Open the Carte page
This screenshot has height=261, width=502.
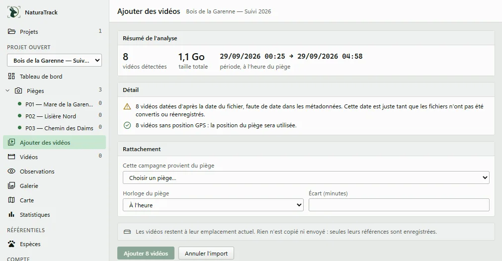pyautogui.click(x=55, y=200)
